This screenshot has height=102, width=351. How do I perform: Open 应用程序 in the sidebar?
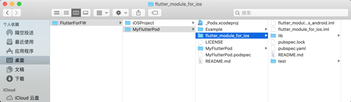[25, 51]
